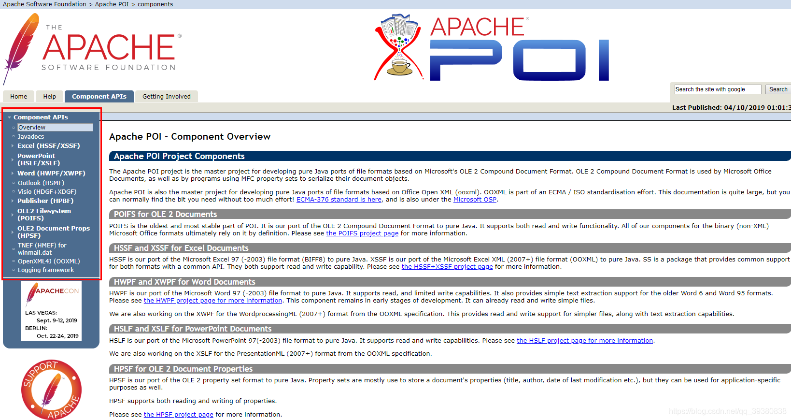Open the Publisher (HPBF) sidebar link
The height and width of the screenshot is (420, 791).
[45, 201]
